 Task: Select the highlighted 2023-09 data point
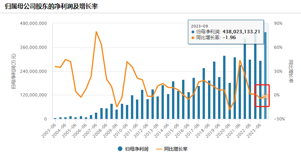coord(265,96)
